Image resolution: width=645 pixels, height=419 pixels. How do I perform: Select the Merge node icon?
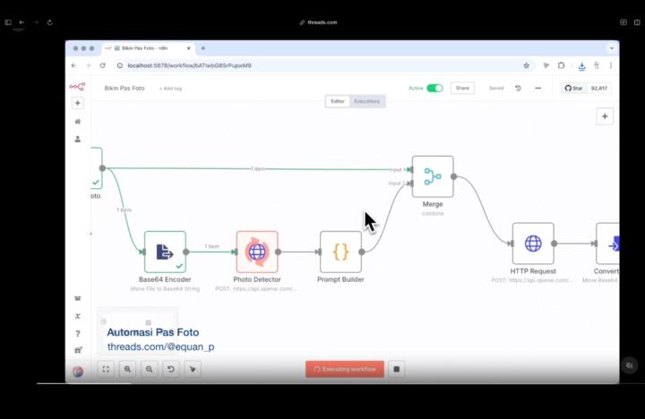coord(433,176)
